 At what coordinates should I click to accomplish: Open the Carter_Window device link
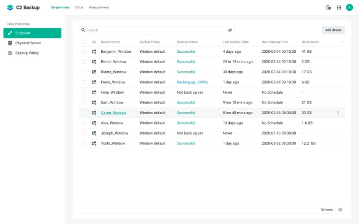pos(113,113)
